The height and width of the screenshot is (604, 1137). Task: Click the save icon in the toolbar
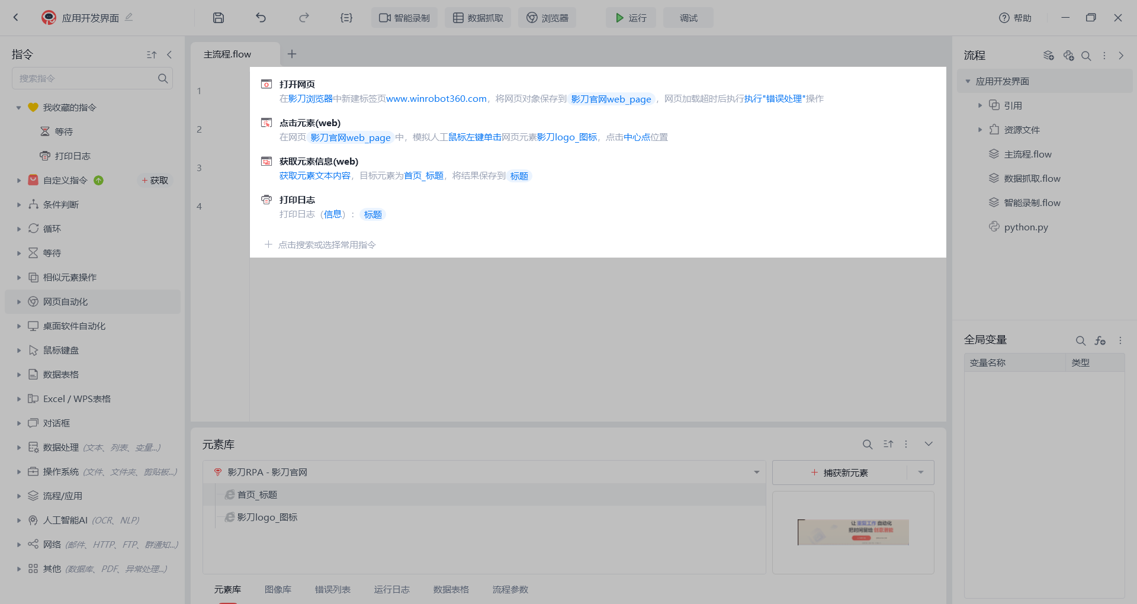[219, 18]
